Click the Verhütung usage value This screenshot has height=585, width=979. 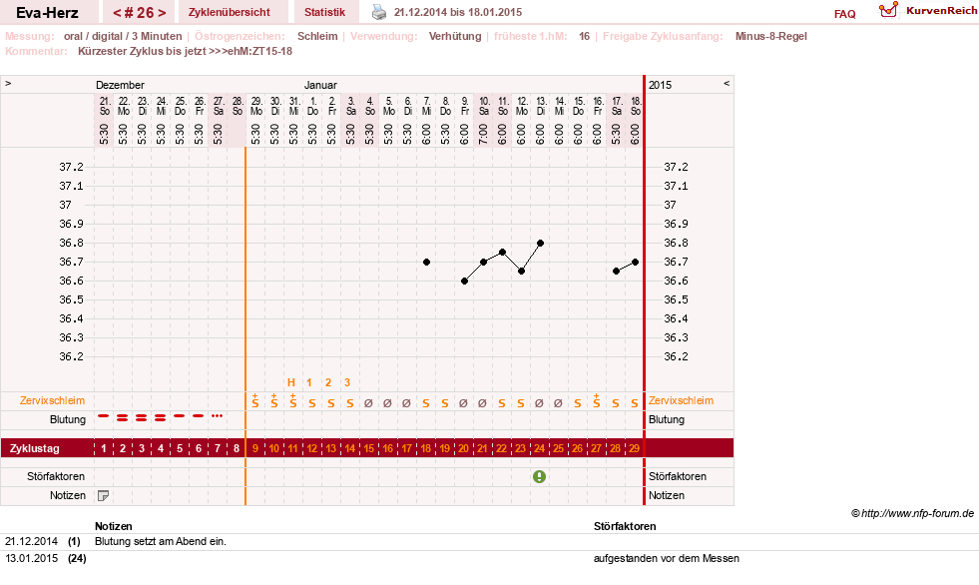click(455, 36)
